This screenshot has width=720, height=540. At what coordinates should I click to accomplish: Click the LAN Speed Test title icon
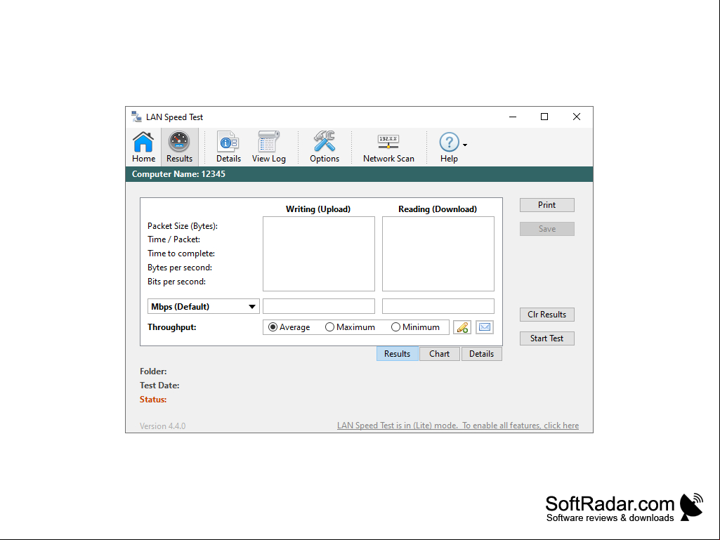click(136, 117)
